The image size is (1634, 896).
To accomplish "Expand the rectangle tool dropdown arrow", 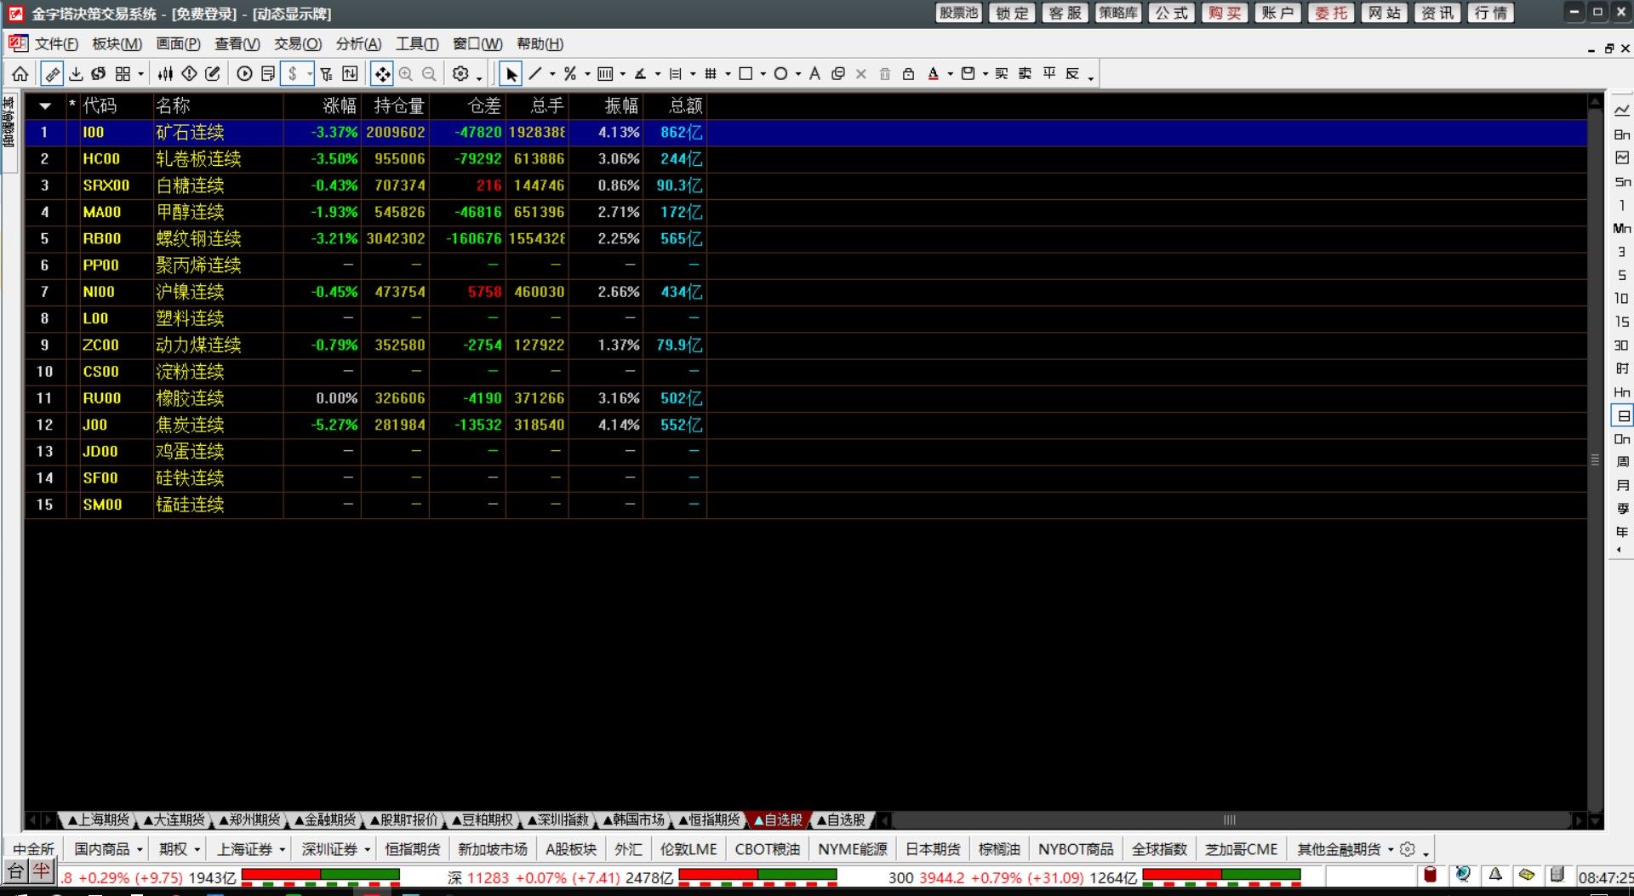I will tap(763, 74).
